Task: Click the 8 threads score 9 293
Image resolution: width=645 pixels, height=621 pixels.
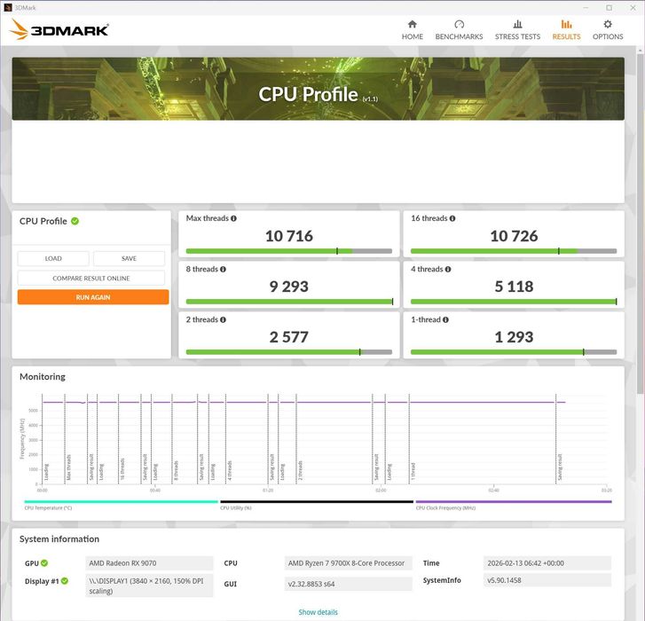Action: click(x=288, y=287)
